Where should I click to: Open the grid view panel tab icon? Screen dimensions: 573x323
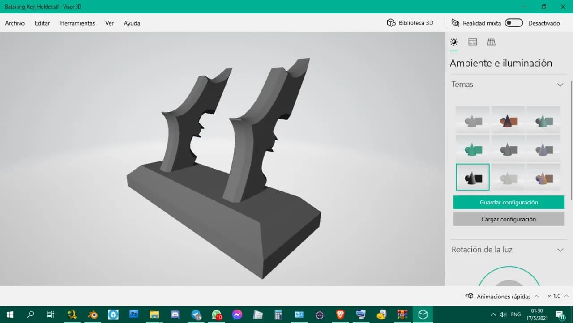click(x=491, y=42)
